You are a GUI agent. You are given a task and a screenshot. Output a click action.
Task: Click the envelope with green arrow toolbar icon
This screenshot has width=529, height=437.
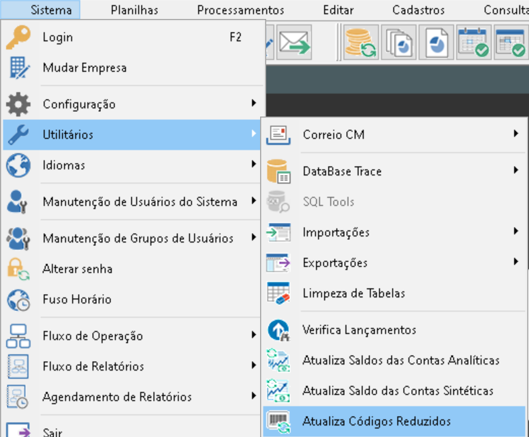click(294, 43)
